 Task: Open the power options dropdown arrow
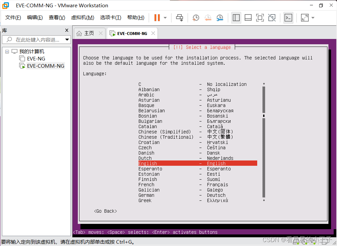pos(165,18)
